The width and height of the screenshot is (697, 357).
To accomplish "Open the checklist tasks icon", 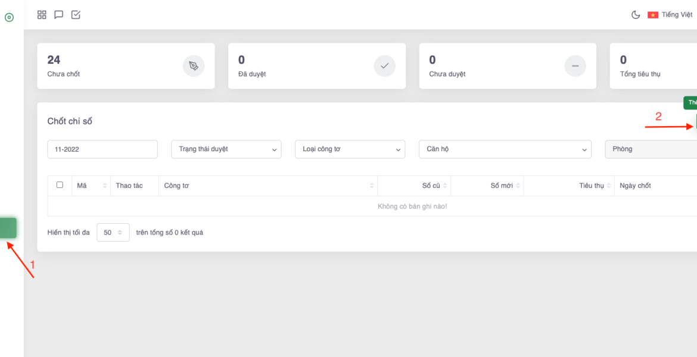I will [x=76, y=15].
